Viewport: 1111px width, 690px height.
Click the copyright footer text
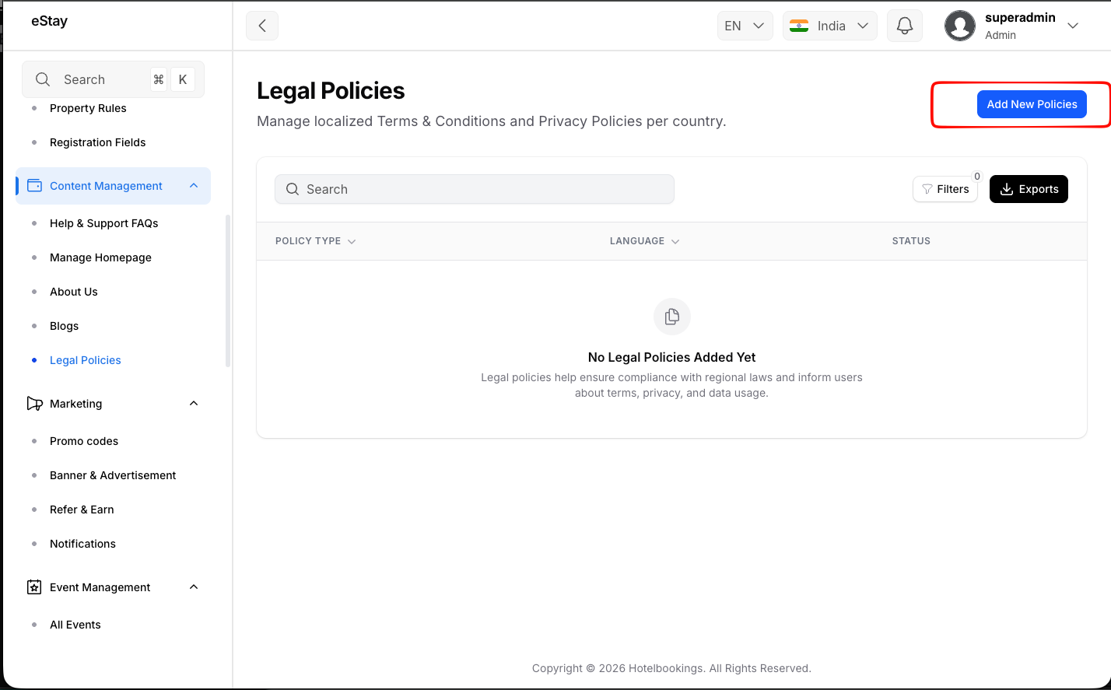671,668
